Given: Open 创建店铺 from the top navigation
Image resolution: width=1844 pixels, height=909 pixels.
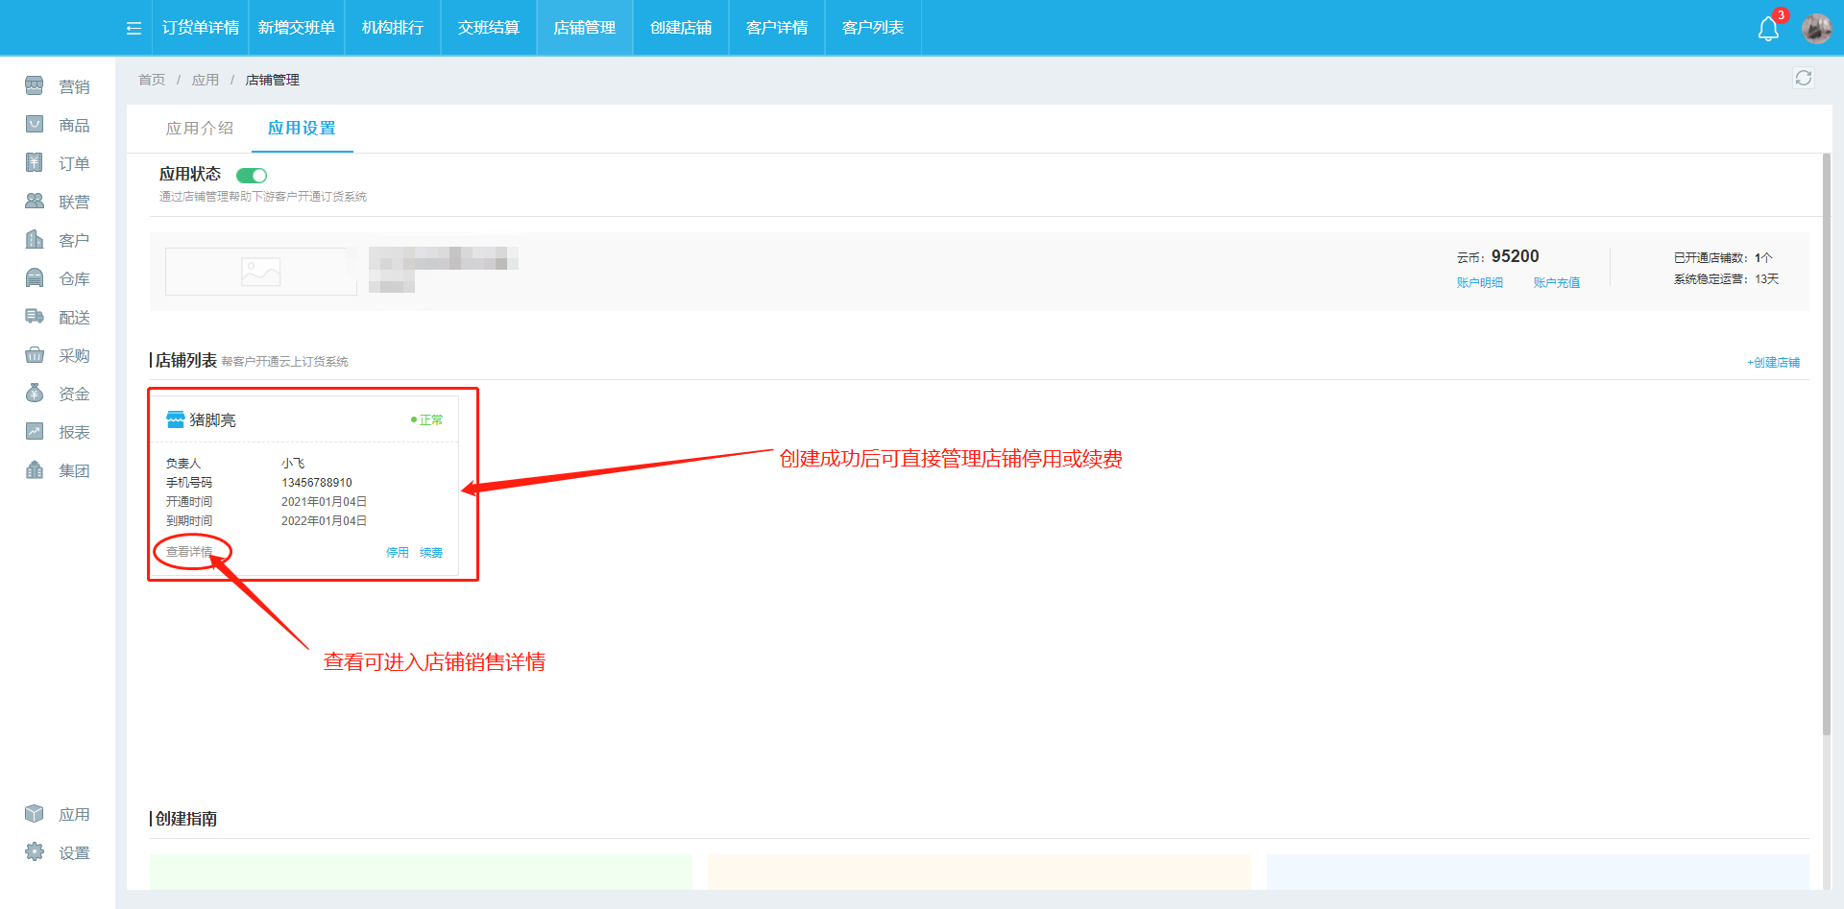Looking at the screenshot, I should click(680, 28).
